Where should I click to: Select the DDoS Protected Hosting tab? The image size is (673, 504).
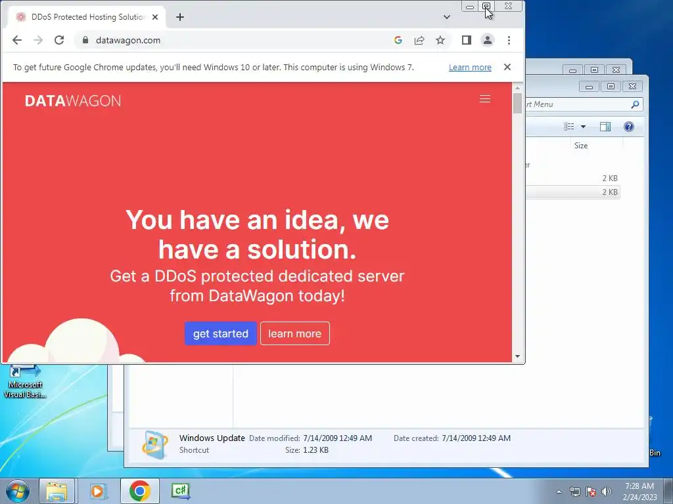click(87, 17)
